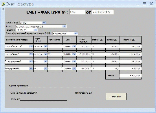
Task: Click the "цена" column header
Action: [x=68, y=40]
